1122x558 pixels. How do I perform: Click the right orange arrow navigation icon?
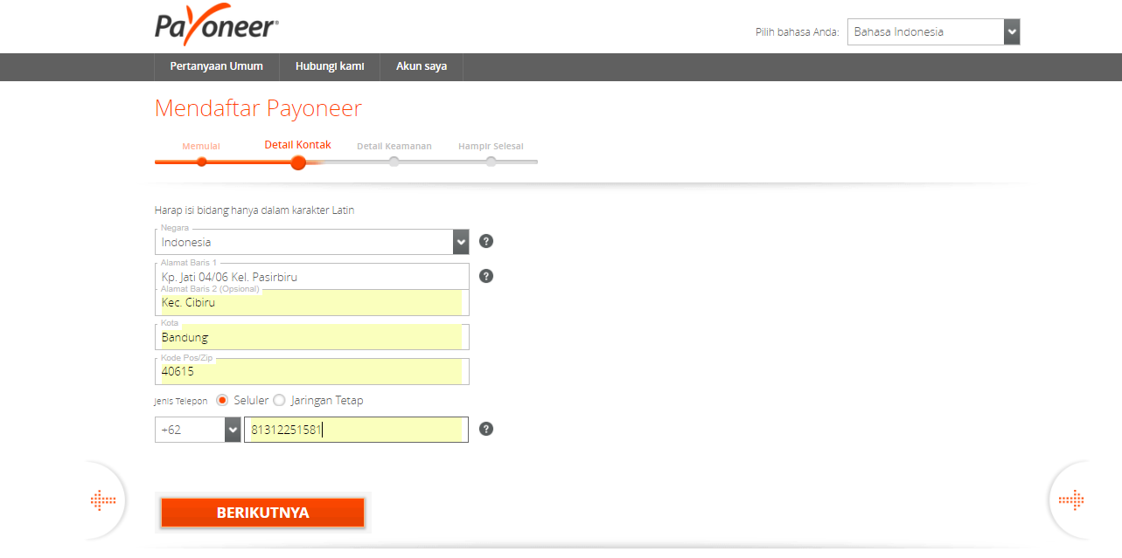tap(1071, 500)
